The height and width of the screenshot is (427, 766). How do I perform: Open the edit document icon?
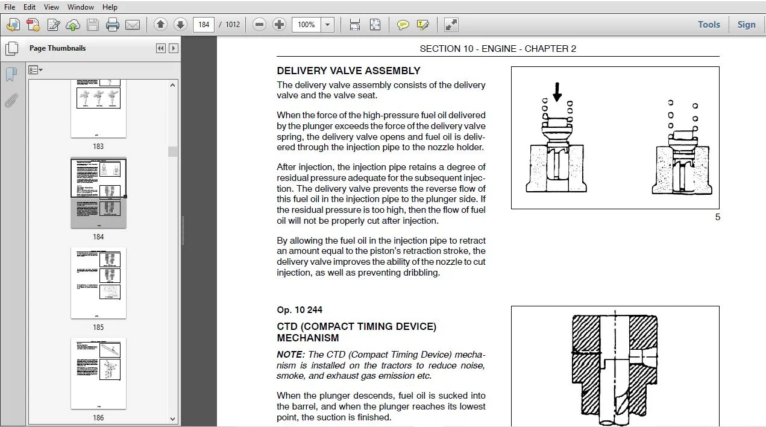(53, 25)
